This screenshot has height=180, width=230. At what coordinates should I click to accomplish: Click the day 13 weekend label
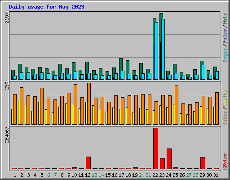(x=94, y=175)
